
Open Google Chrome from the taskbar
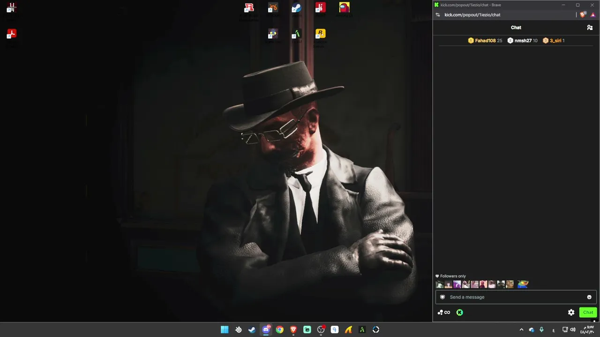pos(279,330)
